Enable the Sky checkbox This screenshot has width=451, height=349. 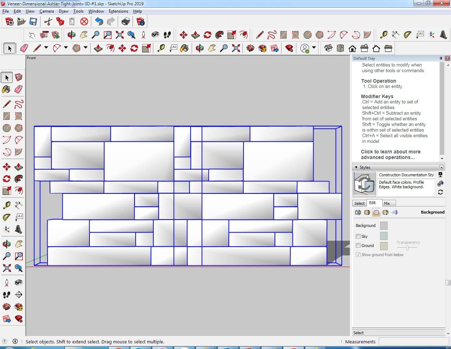click(x=358, y=236)
